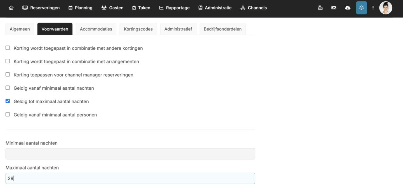Open the Gasten menu

coord(112,8)
